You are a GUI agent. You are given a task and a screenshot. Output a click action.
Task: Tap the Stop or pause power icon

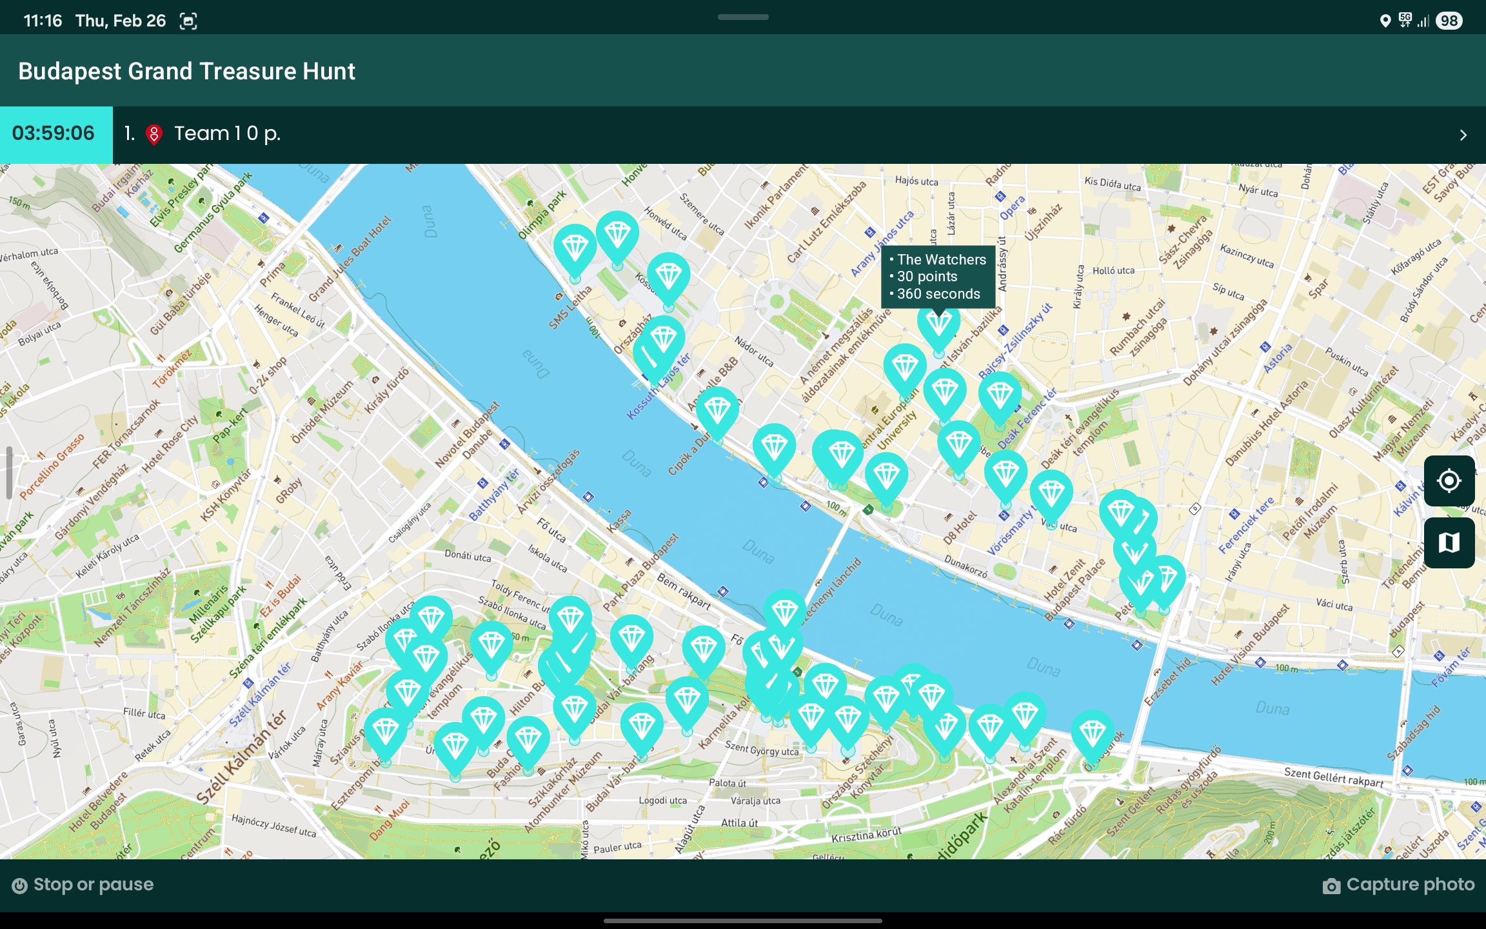(x=19, y=885)
